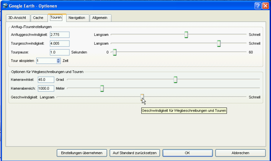This screenshot has width=271, height=161.
Task: Click the Help question mark button
Action: (257, 6)
